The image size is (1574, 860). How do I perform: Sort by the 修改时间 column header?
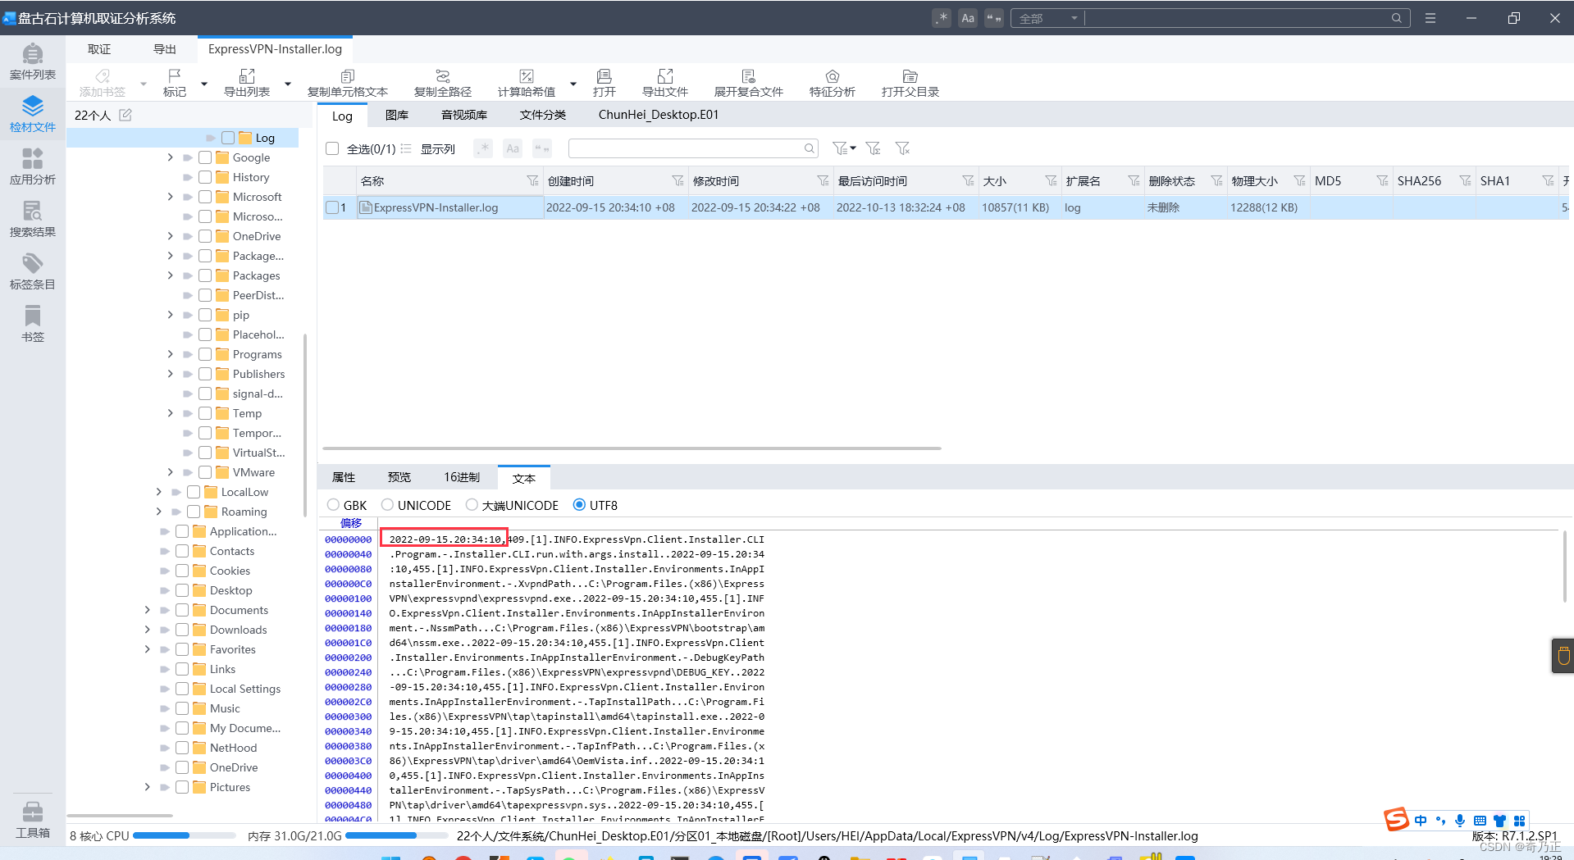click(x=716, y=180)
